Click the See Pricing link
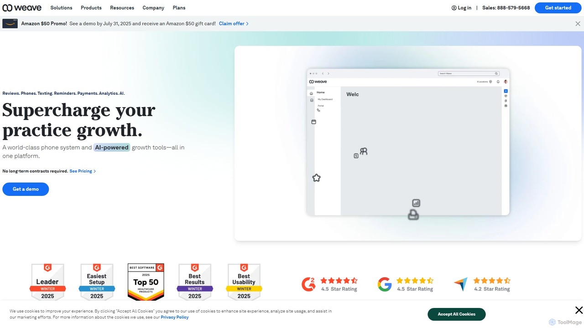The width and height of the screenshot is (584, 328). pyautogui.click(x=81, y=171)
